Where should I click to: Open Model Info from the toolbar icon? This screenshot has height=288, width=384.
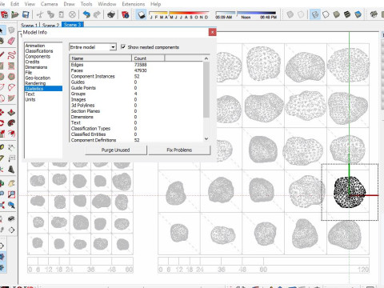click(x=126, y=14)
